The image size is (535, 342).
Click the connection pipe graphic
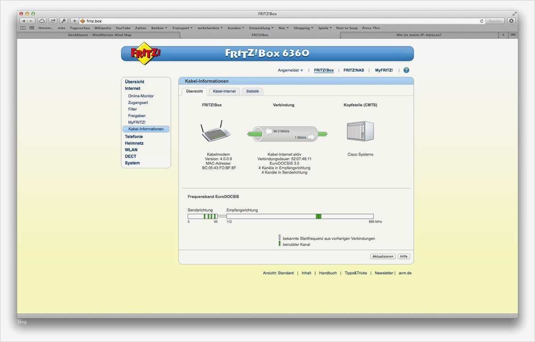point(288,134)
